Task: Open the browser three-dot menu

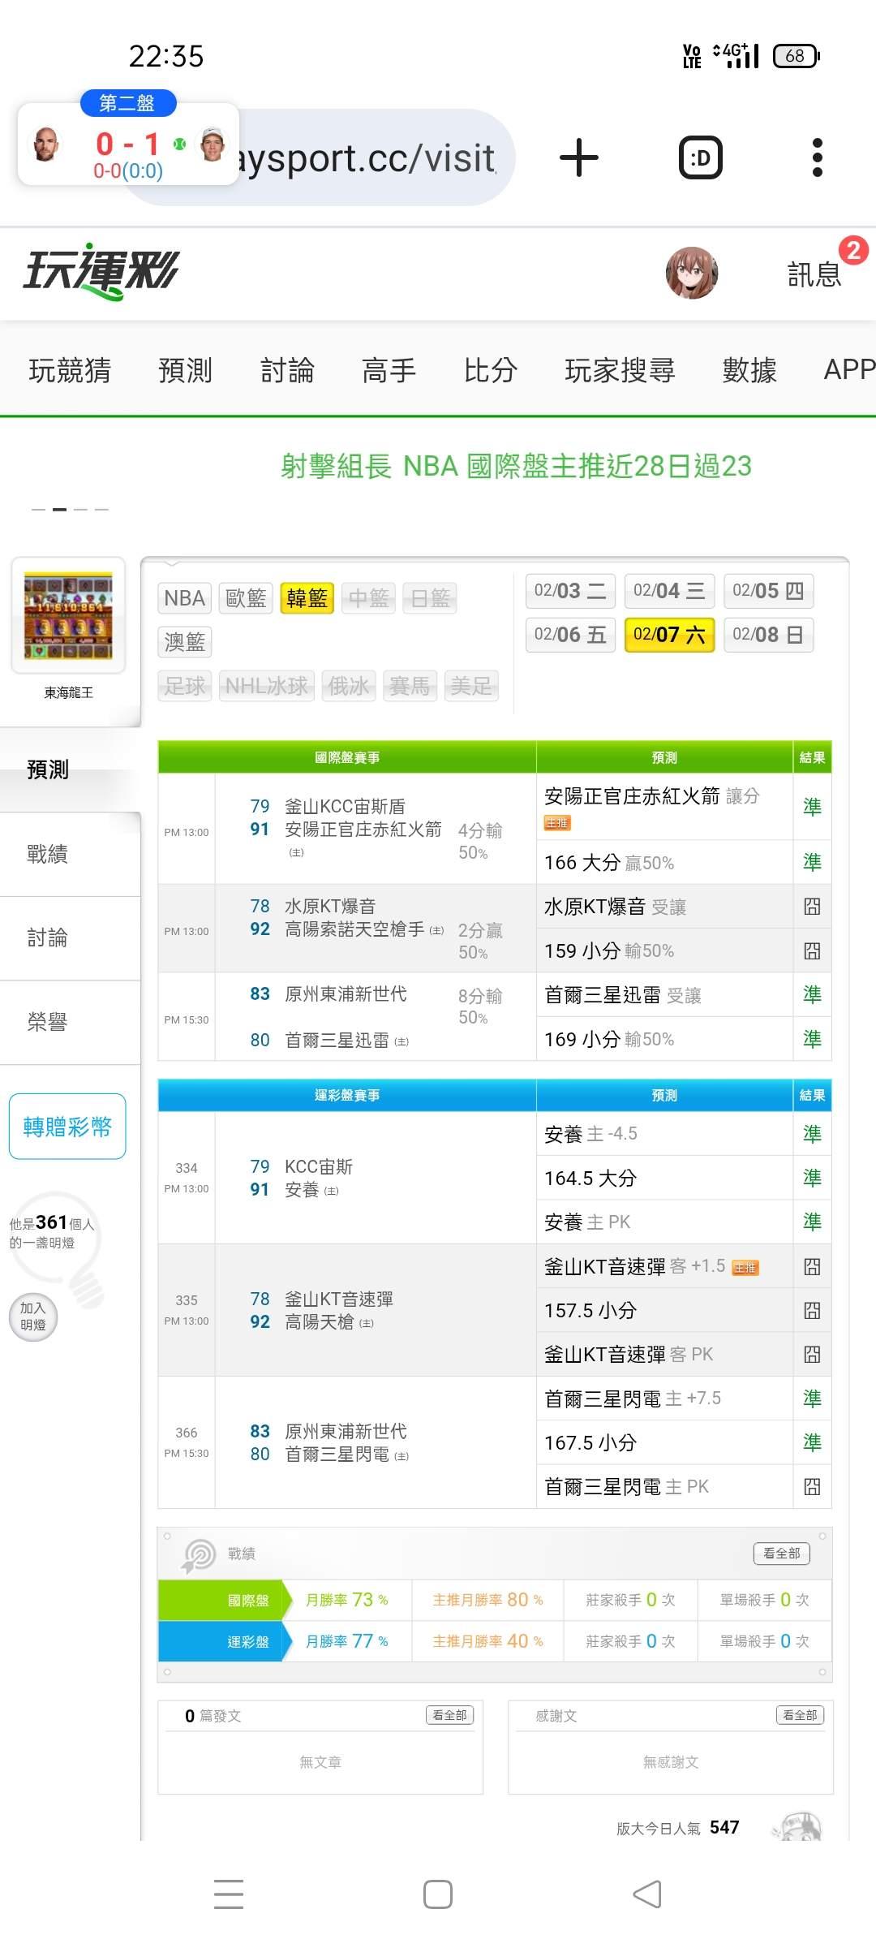Action: click(818, 157)
